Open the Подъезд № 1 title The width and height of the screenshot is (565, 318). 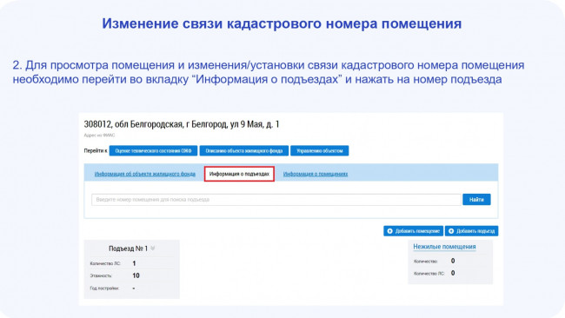point(128,248)
